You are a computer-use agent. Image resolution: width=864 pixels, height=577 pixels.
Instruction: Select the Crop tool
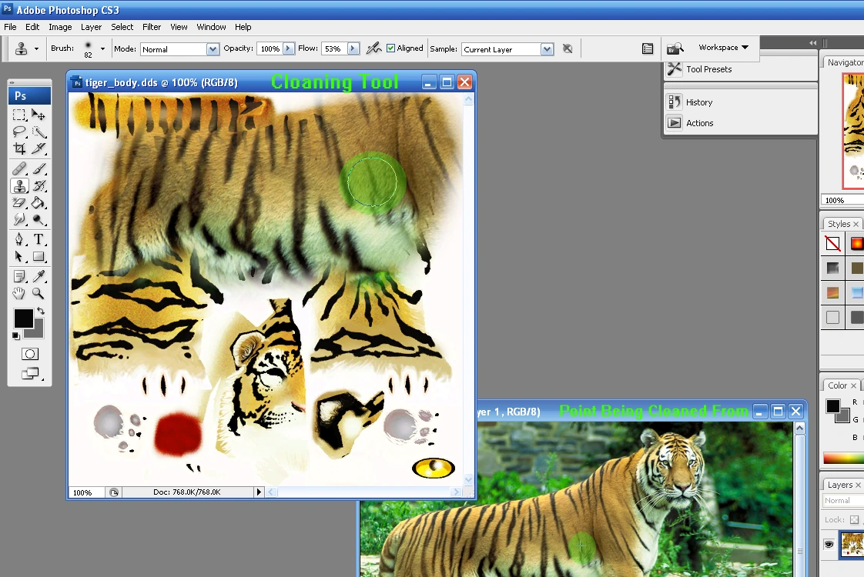tap(19, 148)
